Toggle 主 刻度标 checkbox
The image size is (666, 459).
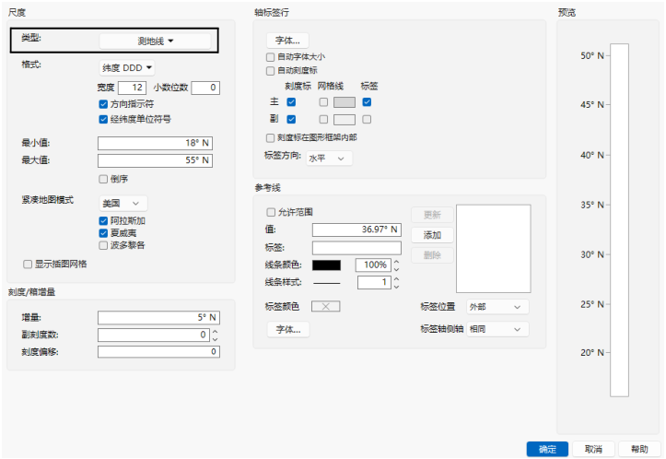point(291,102)
